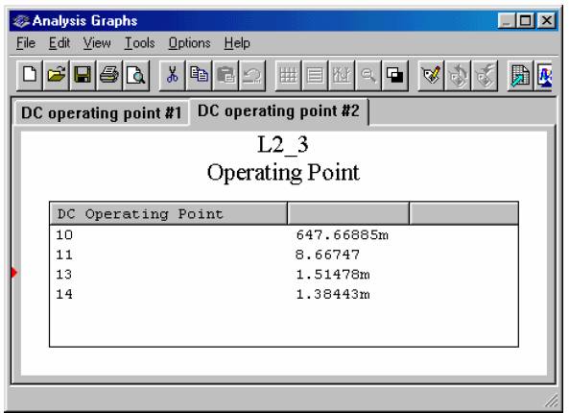Toggle black and white colors icon
569x413 pixels.
coord(394,76)
